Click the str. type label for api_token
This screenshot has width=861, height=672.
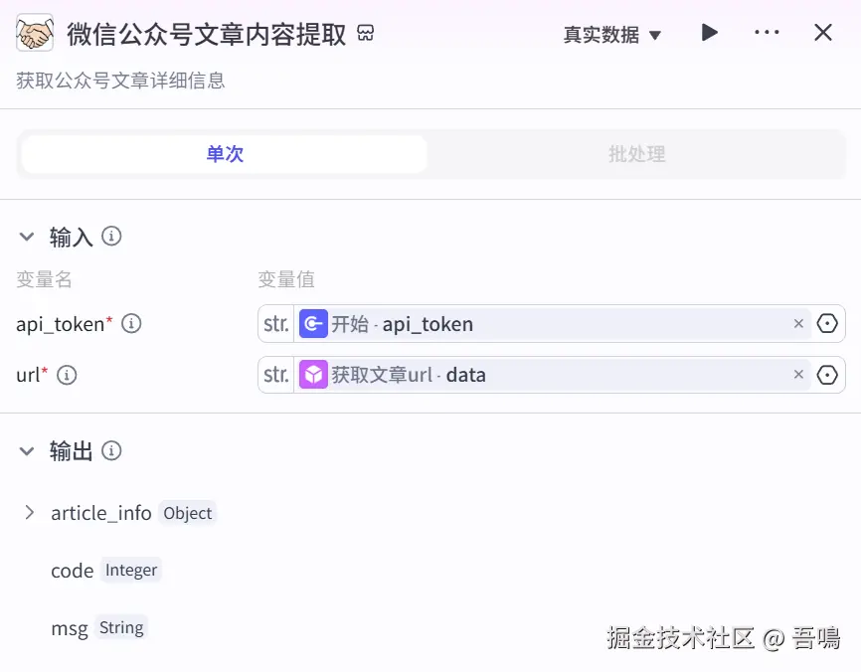(x=275, y=324)
